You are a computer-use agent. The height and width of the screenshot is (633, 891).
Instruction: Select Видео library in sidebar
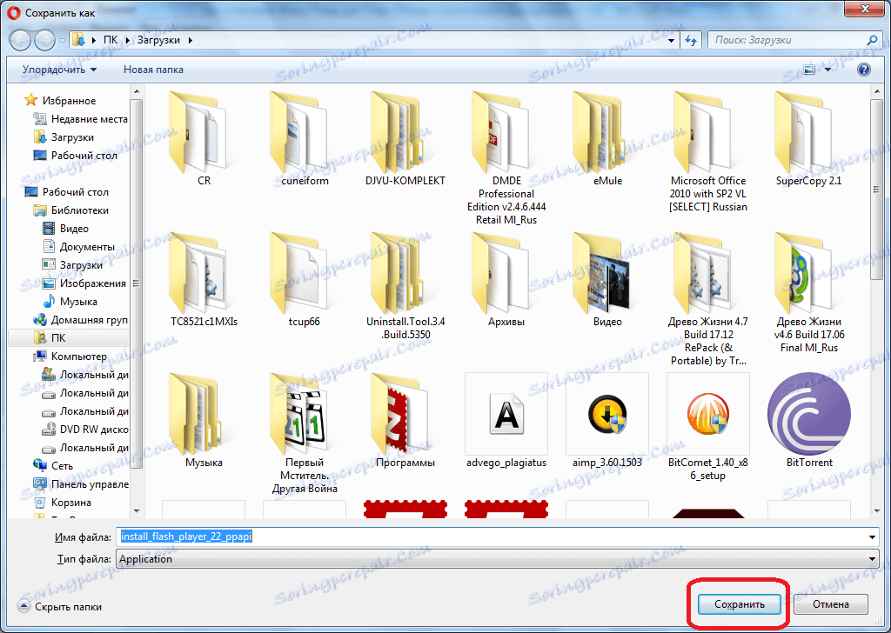click(x=65, y=228)
